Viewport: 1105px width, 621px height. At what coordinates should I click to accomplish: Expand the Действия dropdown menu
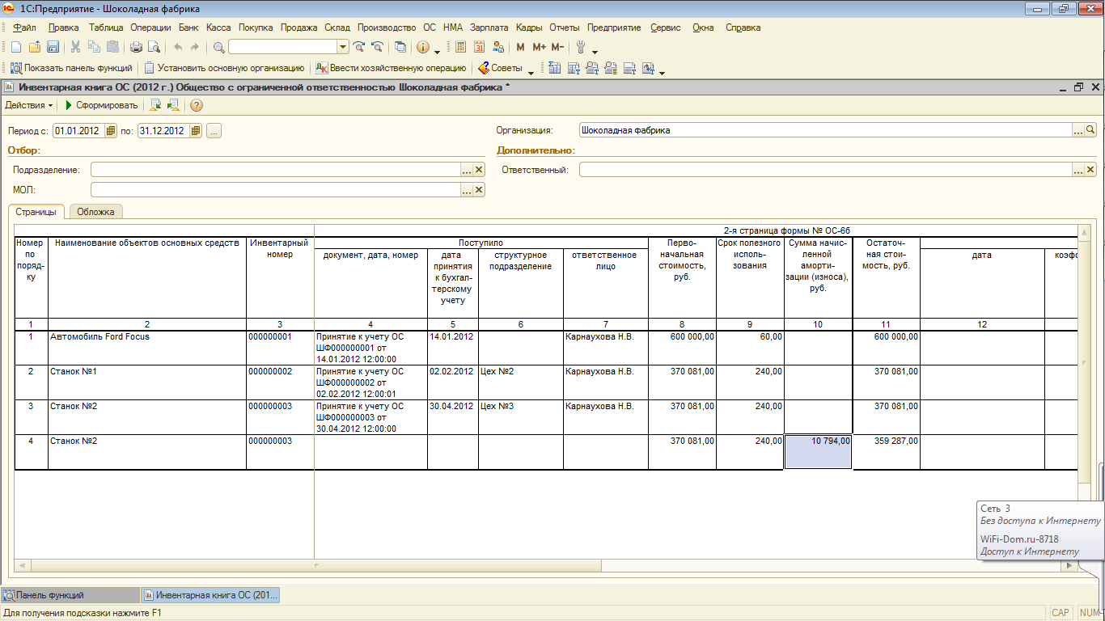[x=29, y=105]
